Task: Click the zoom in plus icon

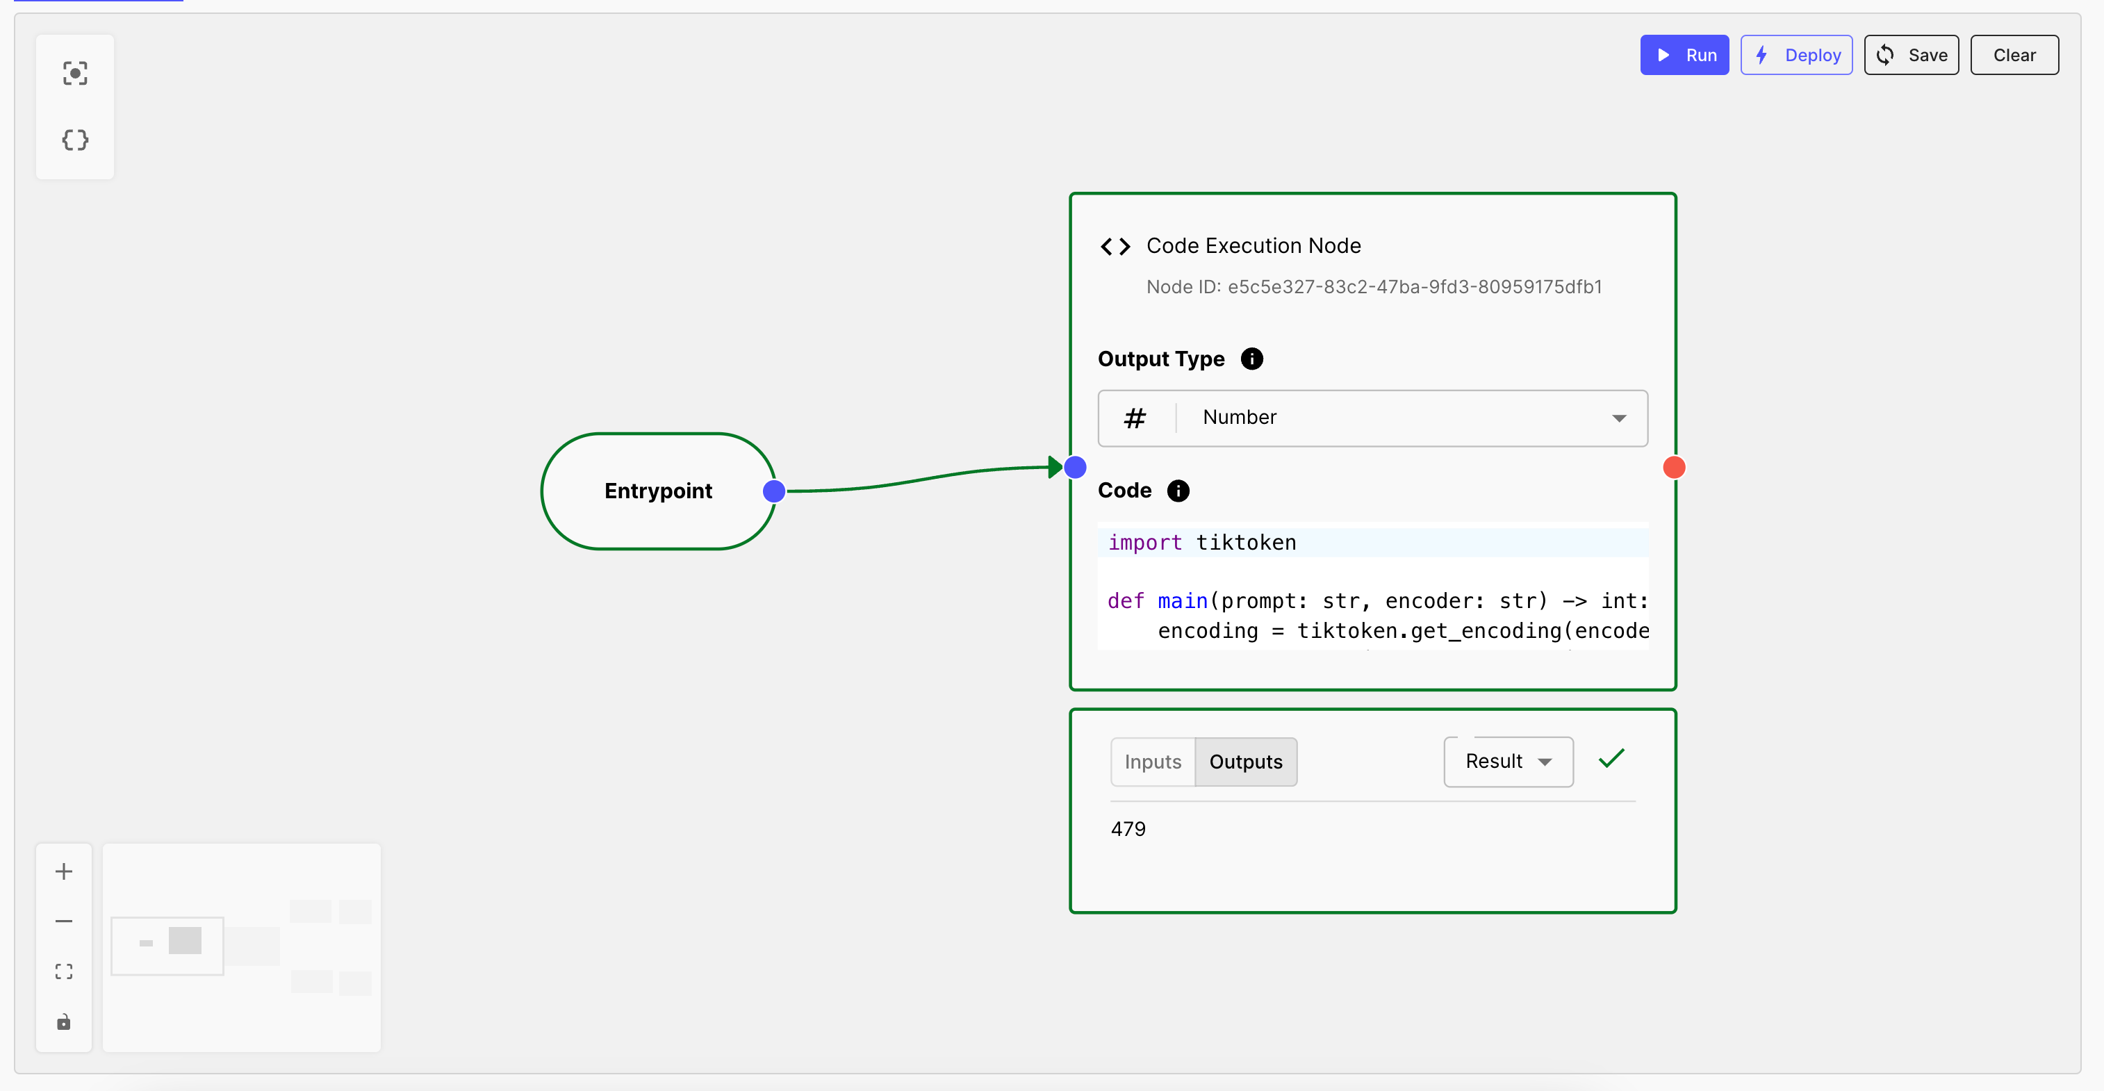Action: pyautogui.click(x=64, y=871)
